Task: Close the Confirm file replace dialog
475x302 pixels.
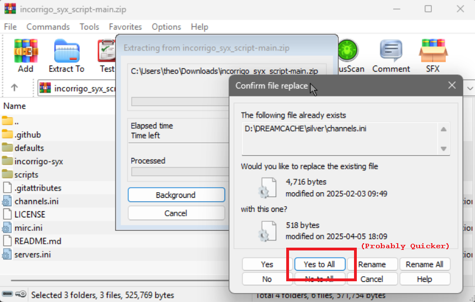Action: point(451,85)
